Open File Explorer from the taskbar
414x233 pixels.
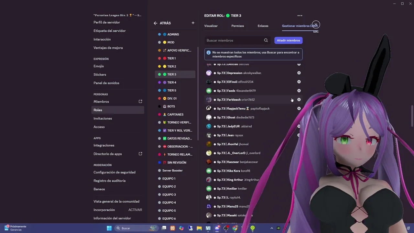click(x=199, y=228)
